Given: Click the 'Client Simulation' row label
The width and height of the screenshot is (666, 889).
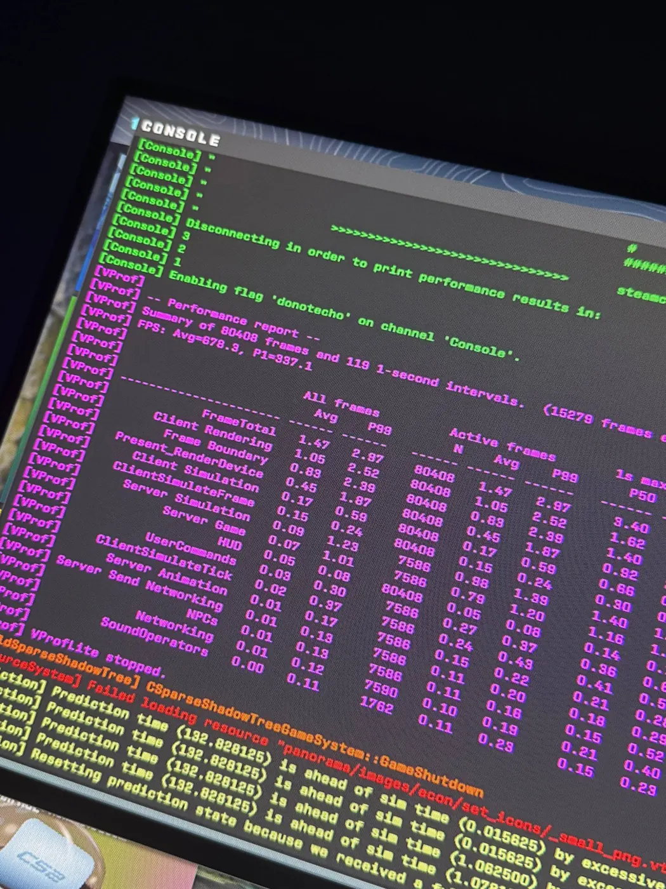Looking at the screenshot, I should [195, 472].
